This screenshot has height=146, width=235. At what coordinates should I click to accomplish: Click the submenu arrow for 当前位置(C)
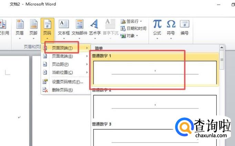click(x=87, y=72)
